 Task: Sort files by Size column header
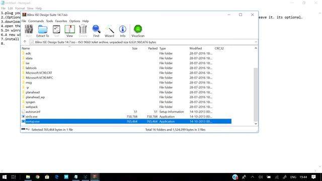point(134,48)
